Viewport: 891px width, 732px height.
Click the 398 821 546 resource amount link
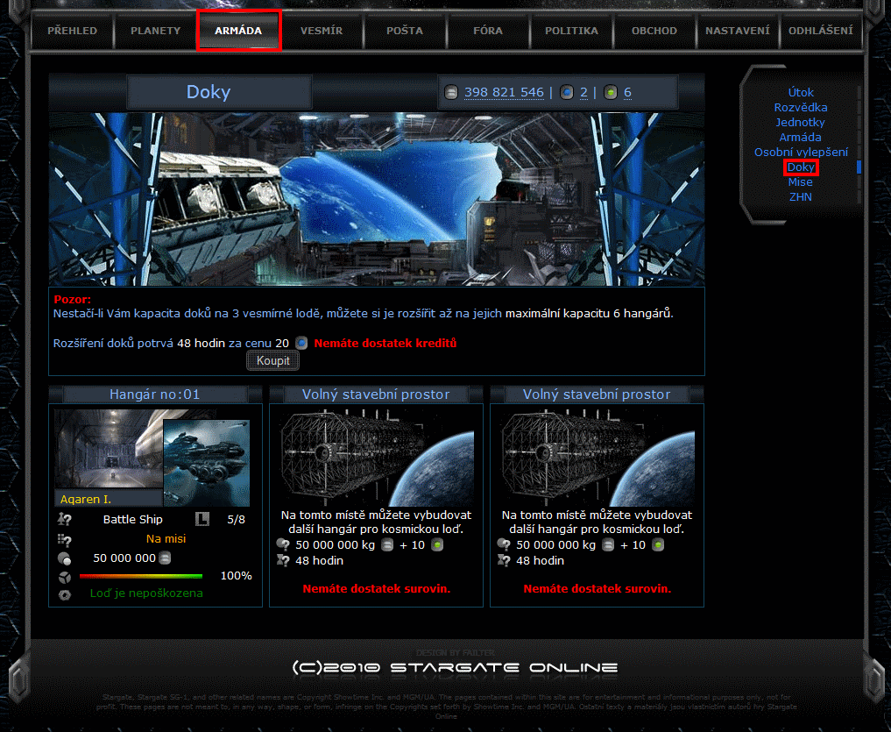tap(504, 92)
